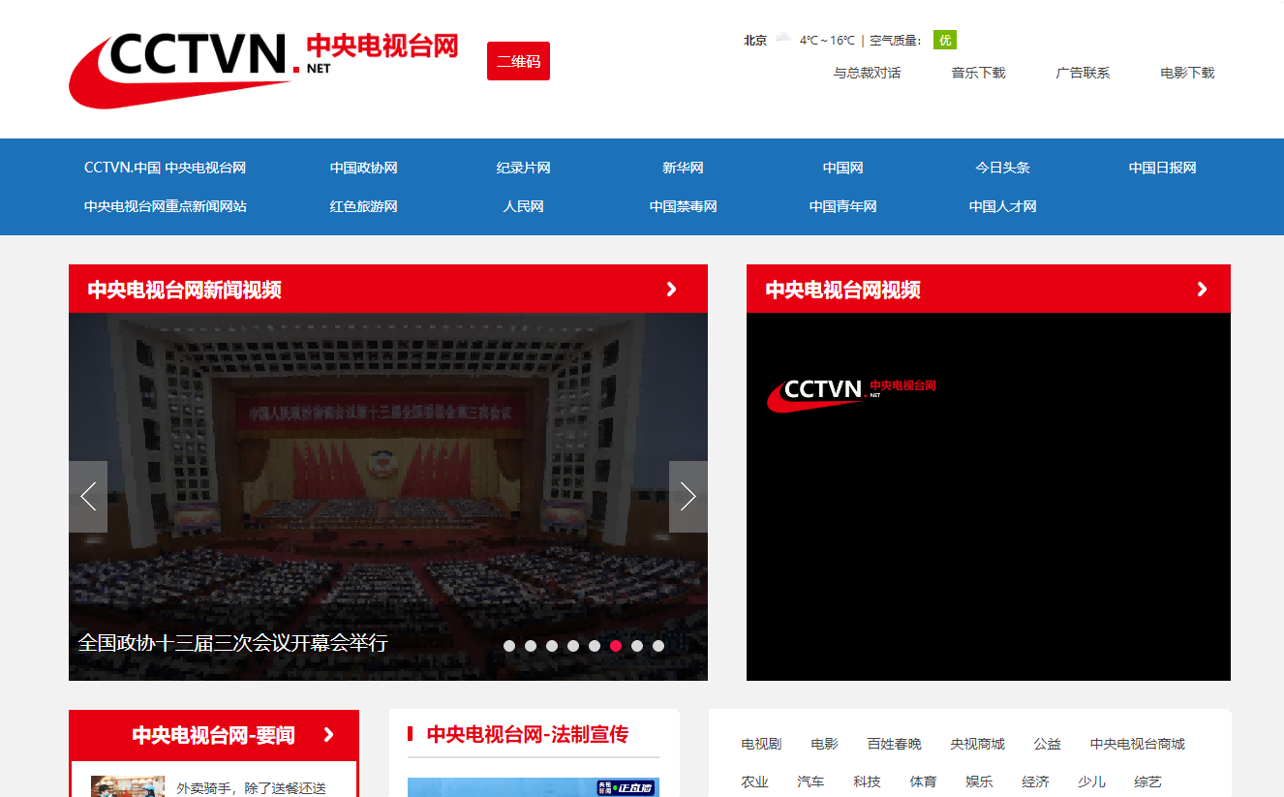Open the 电影 category link

point(825,744)
